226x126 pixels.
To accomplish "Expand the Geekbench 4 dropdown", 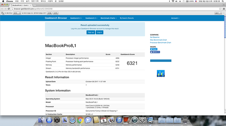I will (x=76, y=18).
